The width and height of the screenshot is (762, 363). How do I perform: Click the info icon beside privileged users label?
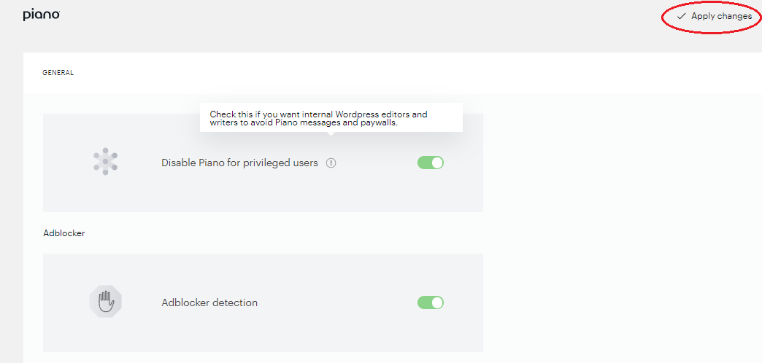[331, 163]
